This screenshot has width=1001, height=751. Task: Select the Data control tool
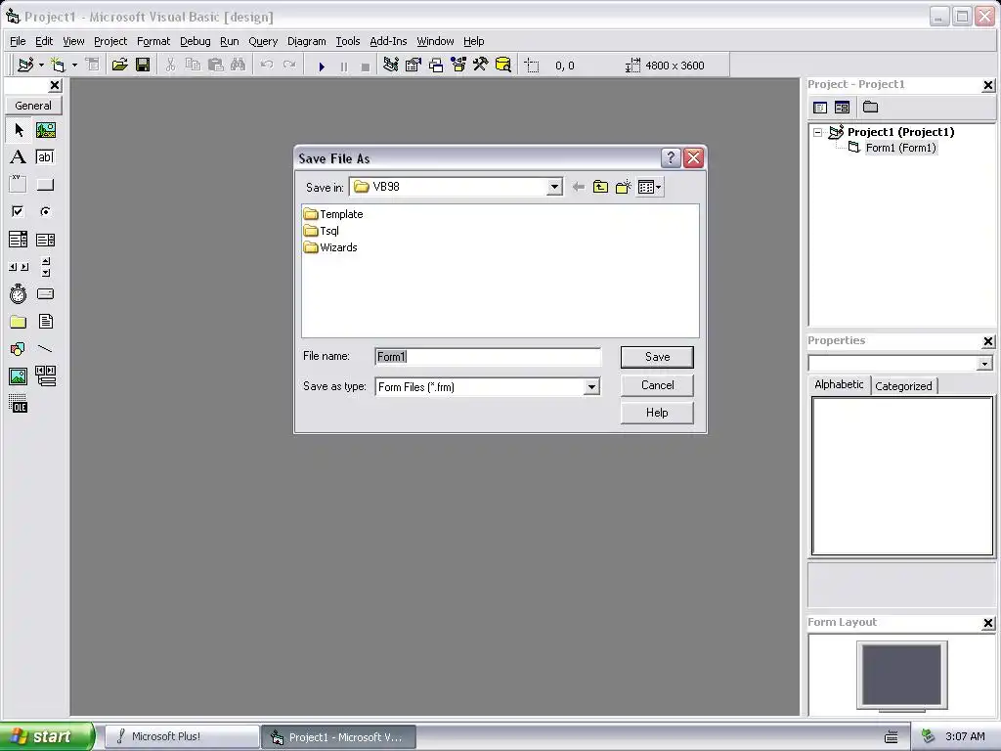(45, 376)
